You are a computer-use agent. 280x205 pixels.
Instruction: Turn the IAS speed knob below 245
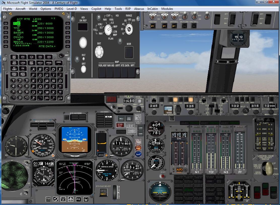click(x=154, y=113)
